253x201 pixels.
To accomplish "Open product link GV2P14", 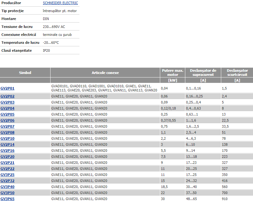I will tap(7, 144).
